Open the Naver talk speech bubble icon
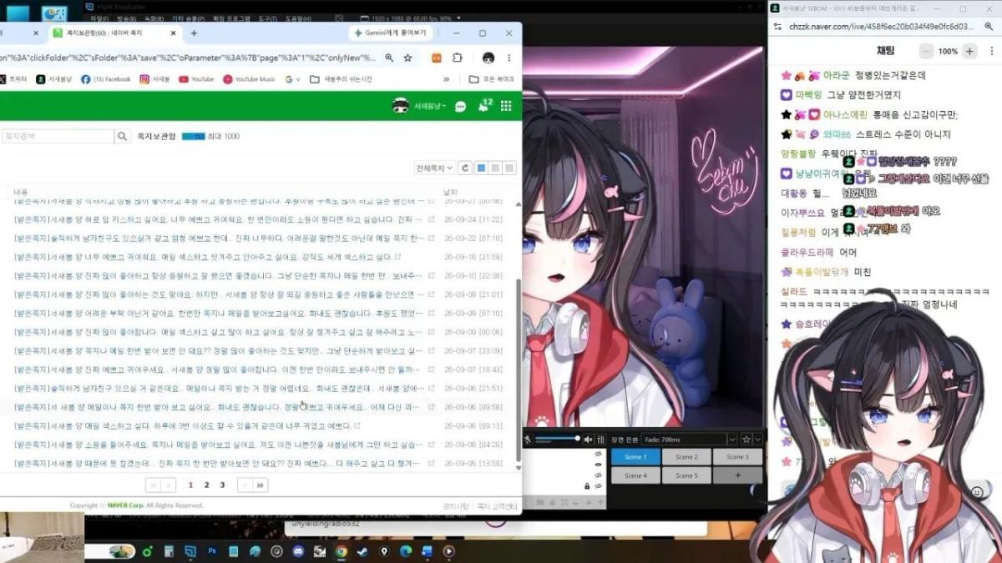This screenshot has width=1002, height=563. pyautogui.click(x=460, y=107)
